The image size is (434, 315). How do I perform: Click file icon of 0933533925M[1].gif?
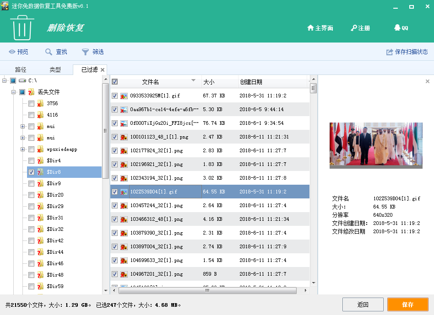click(124, 96)
